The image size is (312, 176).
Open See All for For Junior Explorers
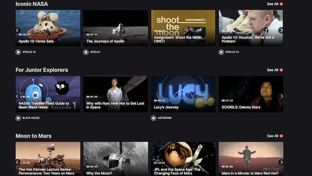coord(275,70)
